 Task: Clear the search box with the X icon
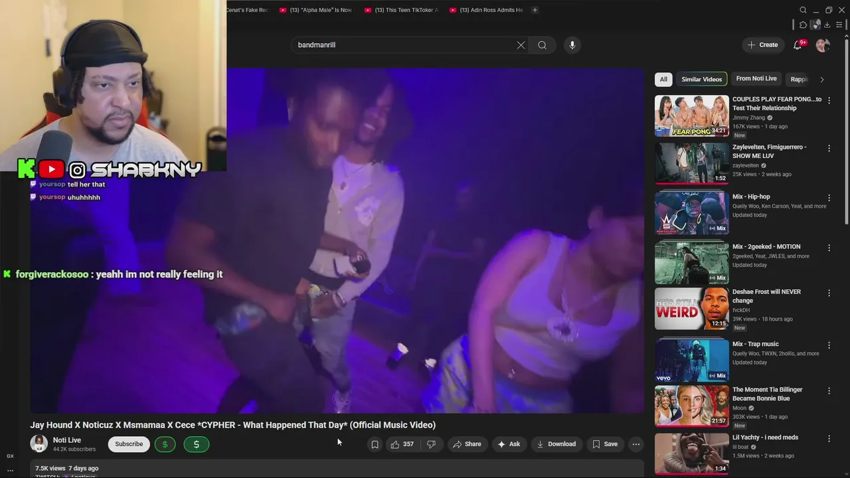521,45
